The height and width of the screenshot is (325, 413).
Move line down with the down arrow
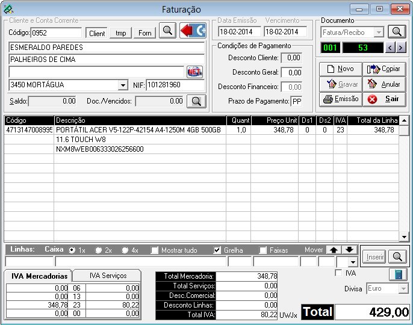350,250
